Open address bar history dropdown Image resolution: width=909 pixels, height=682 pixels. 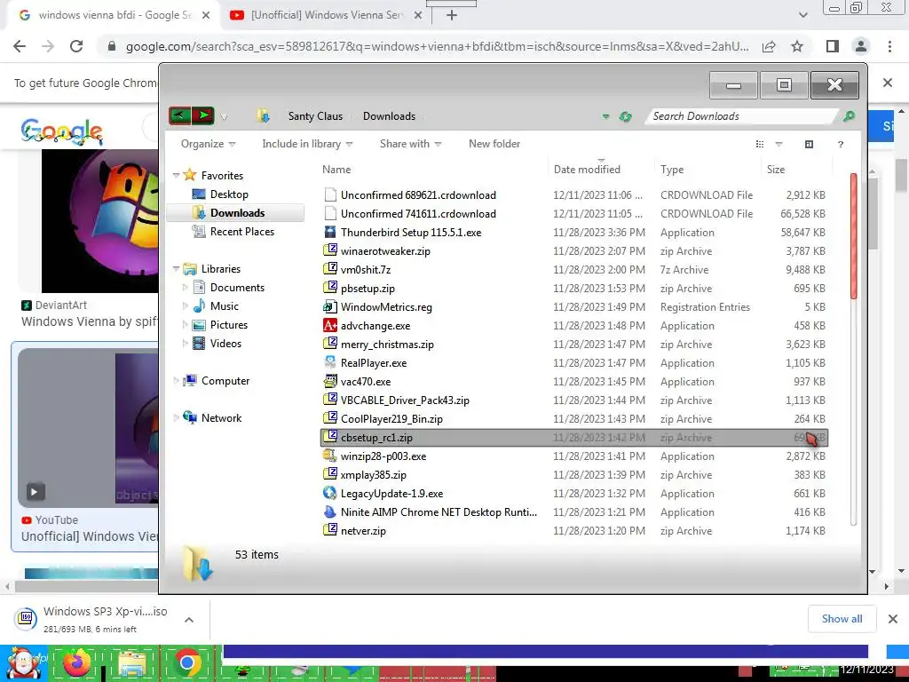pos(605,116)
